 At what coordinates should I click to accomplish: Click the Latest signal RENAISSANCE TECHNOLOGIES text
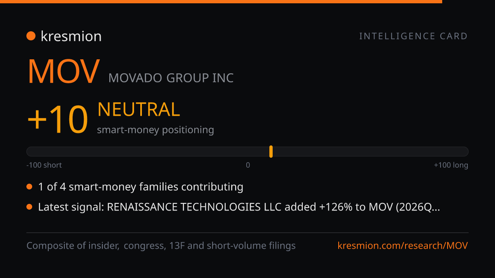pyautogui.click(x=239, y=207)
